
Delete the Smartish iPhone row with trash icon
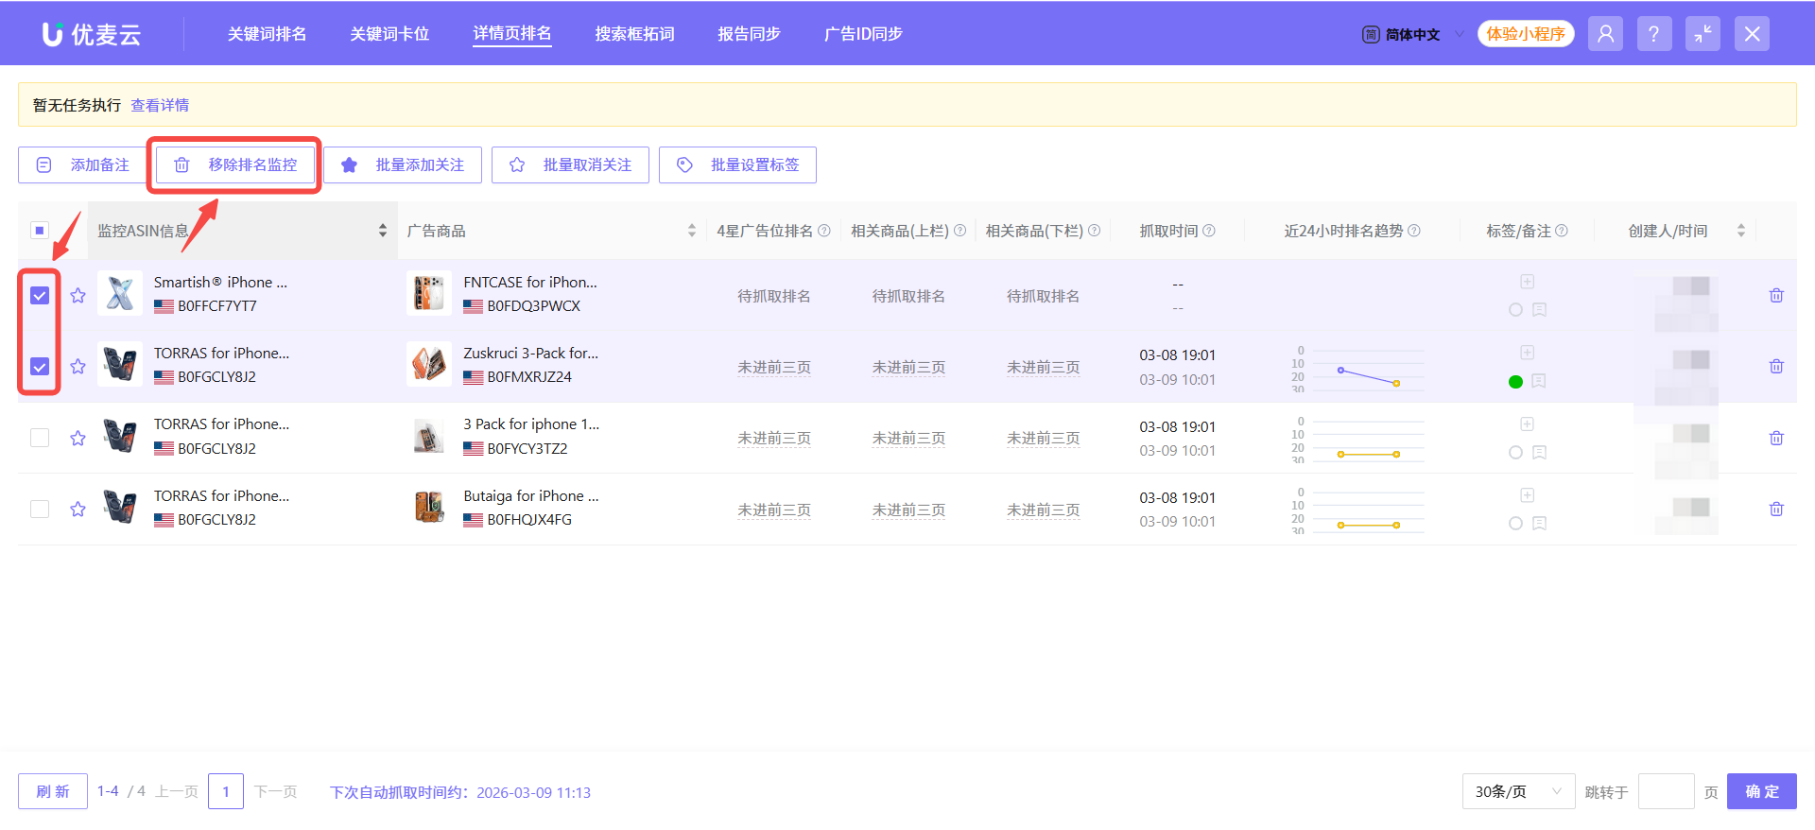coord(1776,296)
